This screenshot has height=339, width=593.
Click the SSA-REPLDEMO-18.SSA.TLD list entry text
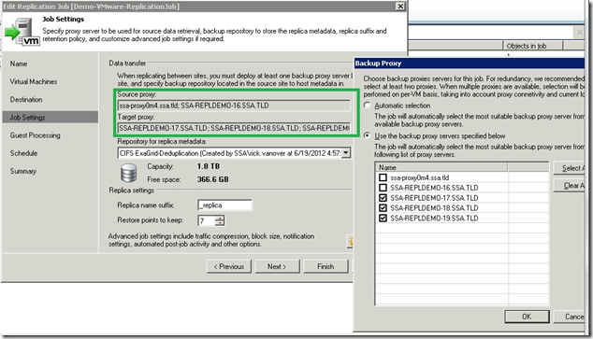tap(434, 208)
